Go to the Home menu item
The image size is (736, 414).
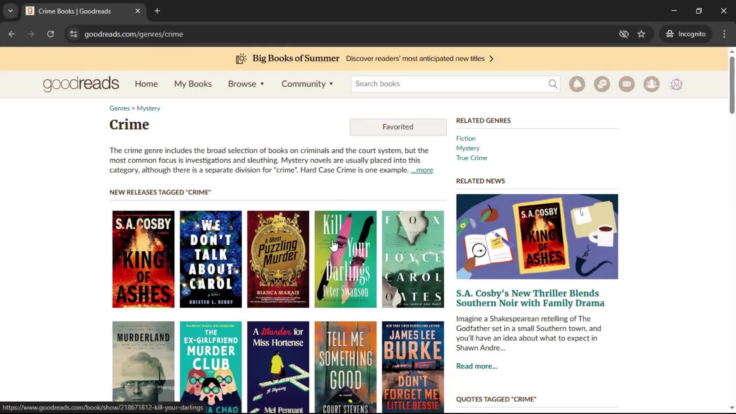click(x=146, y=84)
